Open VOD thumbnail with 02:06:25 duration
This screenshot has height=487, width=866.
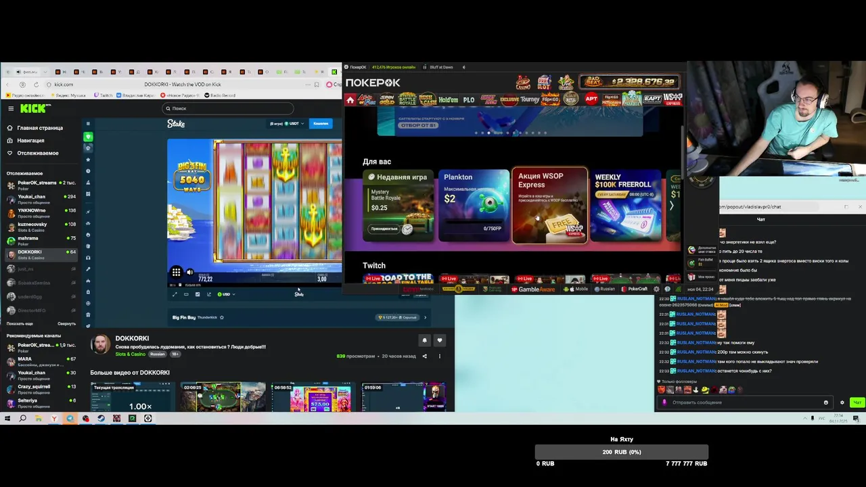coord(223,397)
